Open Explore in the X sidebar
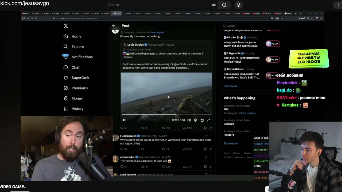 (73, 47)
